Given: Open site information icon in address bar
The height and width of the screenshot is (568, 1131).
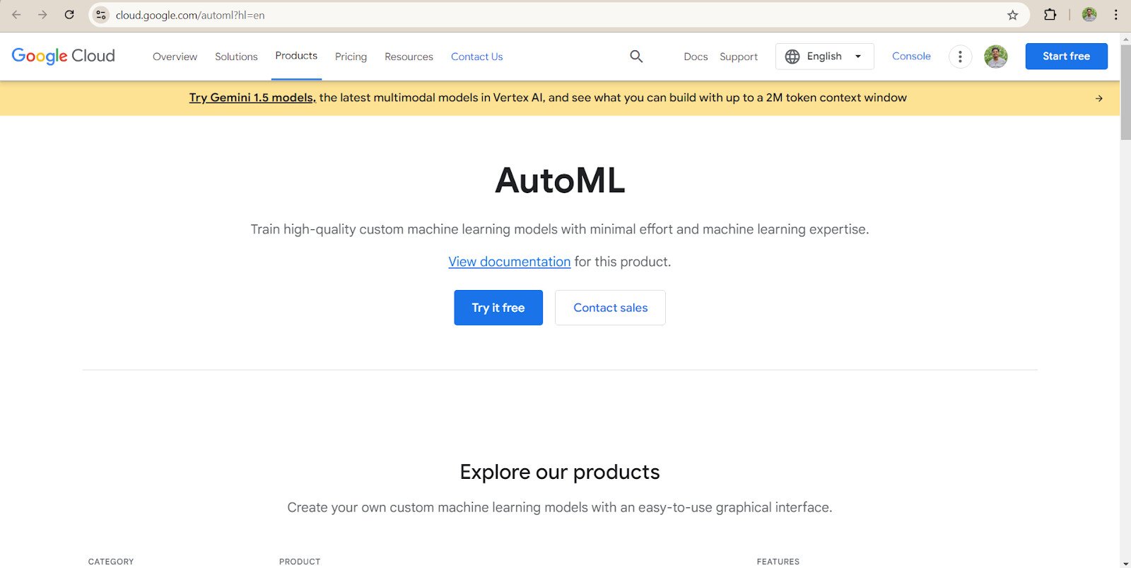Looking at the screenshot, I should click(x=101, y=15).
